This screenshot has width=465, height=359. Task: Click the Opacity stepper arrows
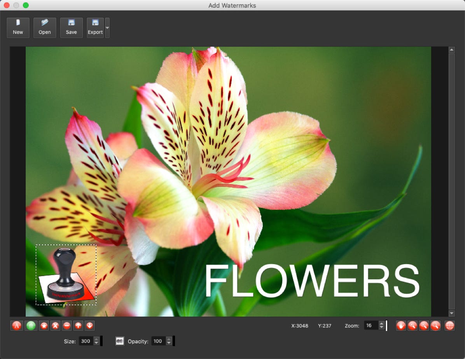tap(169, 341)
